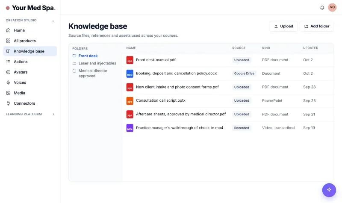Click the Your Med Spa logo
Viewport: 342px width, 203px height.
30,8
